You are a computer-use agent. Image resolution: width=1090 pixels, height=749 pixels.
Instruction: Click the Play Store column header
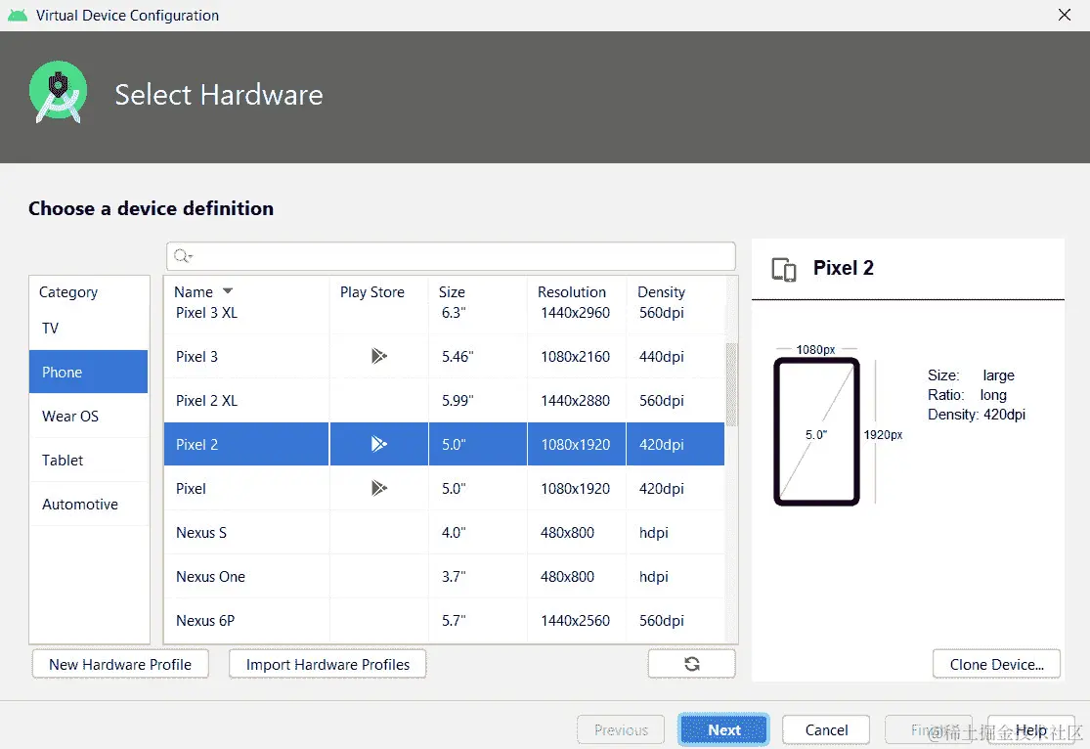point(371,292)
